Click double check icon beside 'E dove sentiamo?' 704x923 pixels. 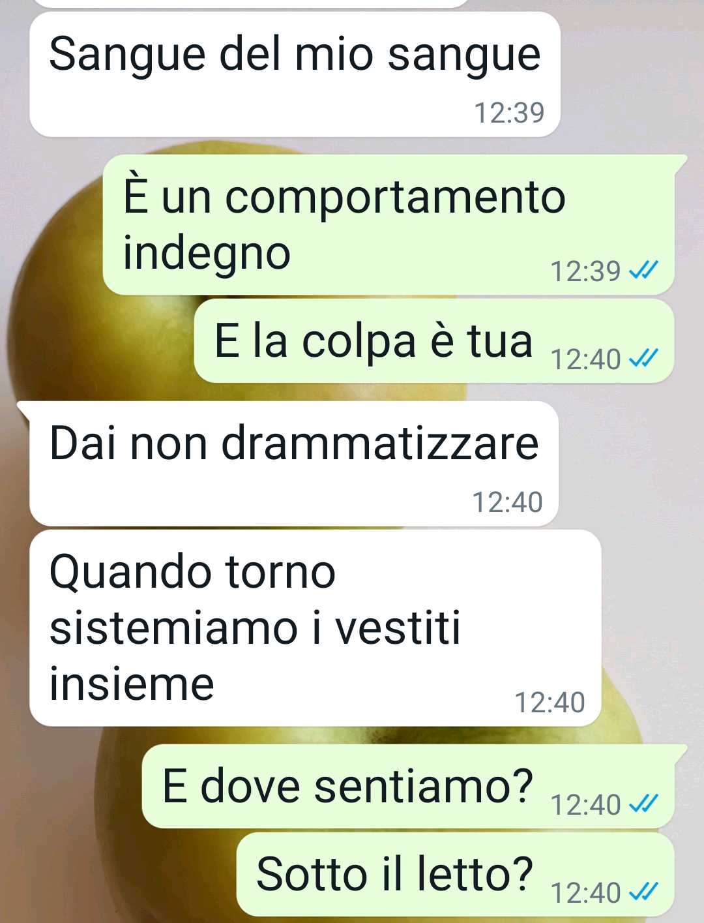pyautogui.click(x=643, y=804)
